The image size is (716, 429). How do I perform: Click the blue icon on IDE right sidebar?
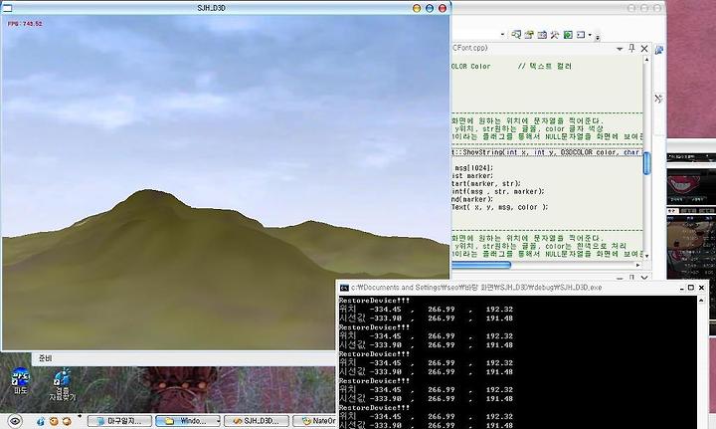(x=659, y=50)
